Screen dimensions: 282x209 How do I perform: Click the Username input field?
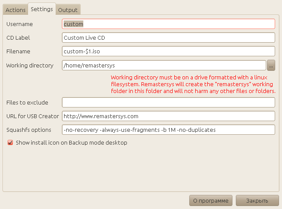(168, 24)
